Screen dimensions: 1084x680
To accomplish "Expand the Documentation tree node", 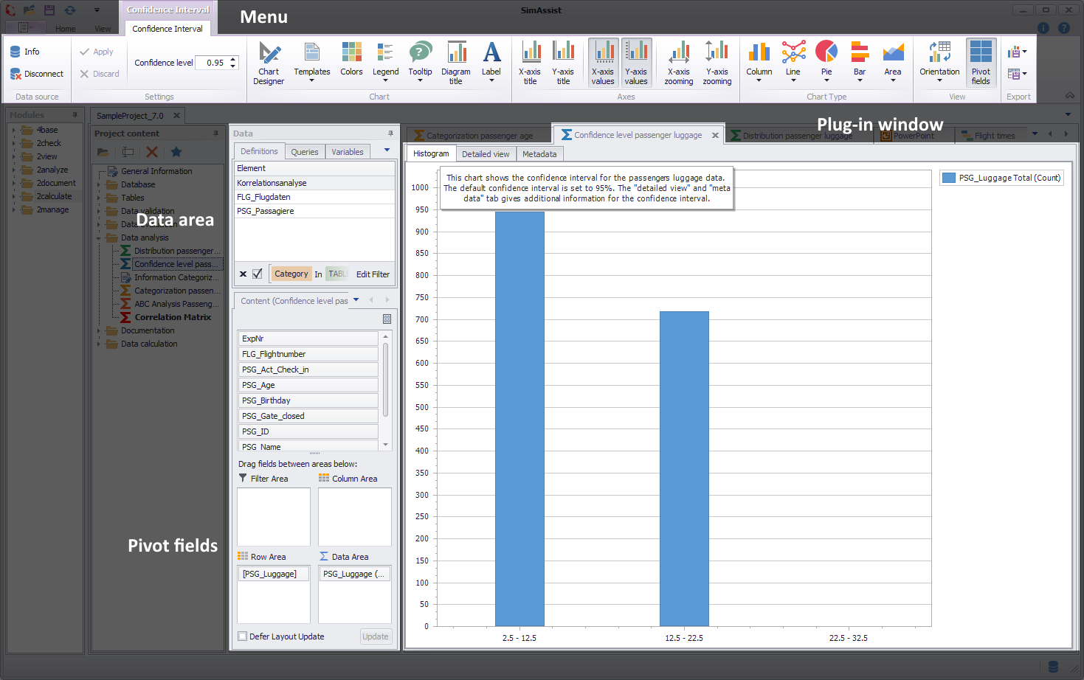I will pyautogui.click(x=99, y=331).
